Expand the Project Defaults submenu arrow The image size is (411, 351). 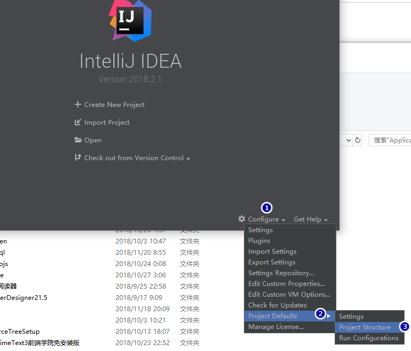[328, 316]
